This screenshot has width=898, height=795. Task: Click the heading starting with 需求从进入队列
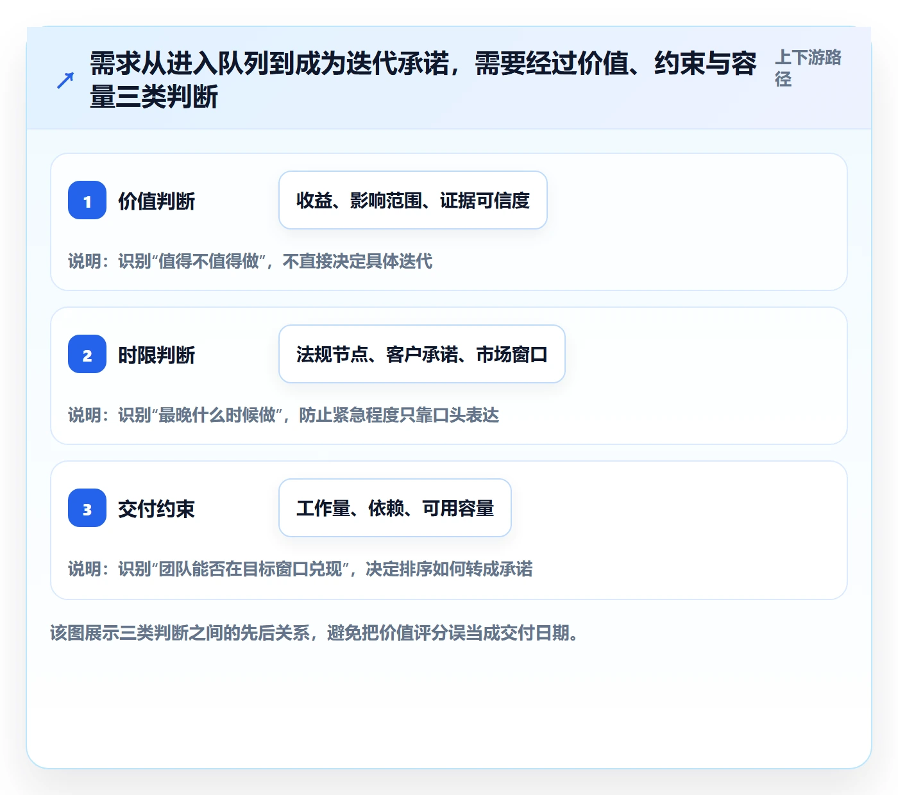[x=423, y=80]
